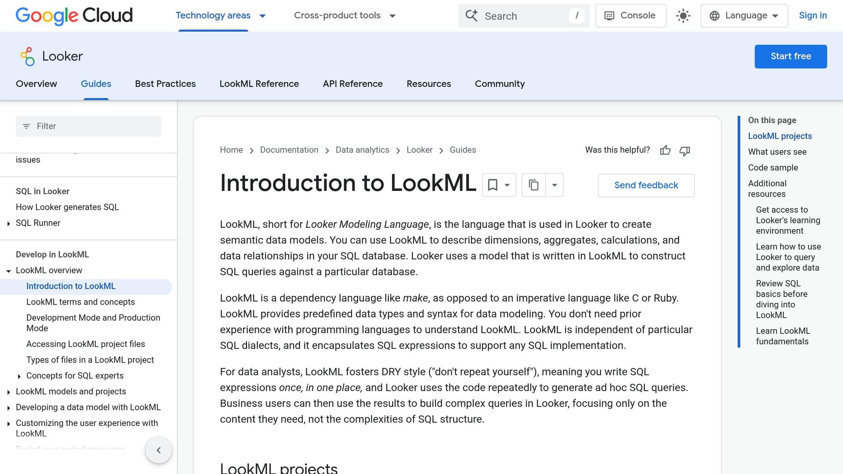Click the thumbs up helpful icon
The width and height of the screenshot is (843, 474).
point(665,150)
